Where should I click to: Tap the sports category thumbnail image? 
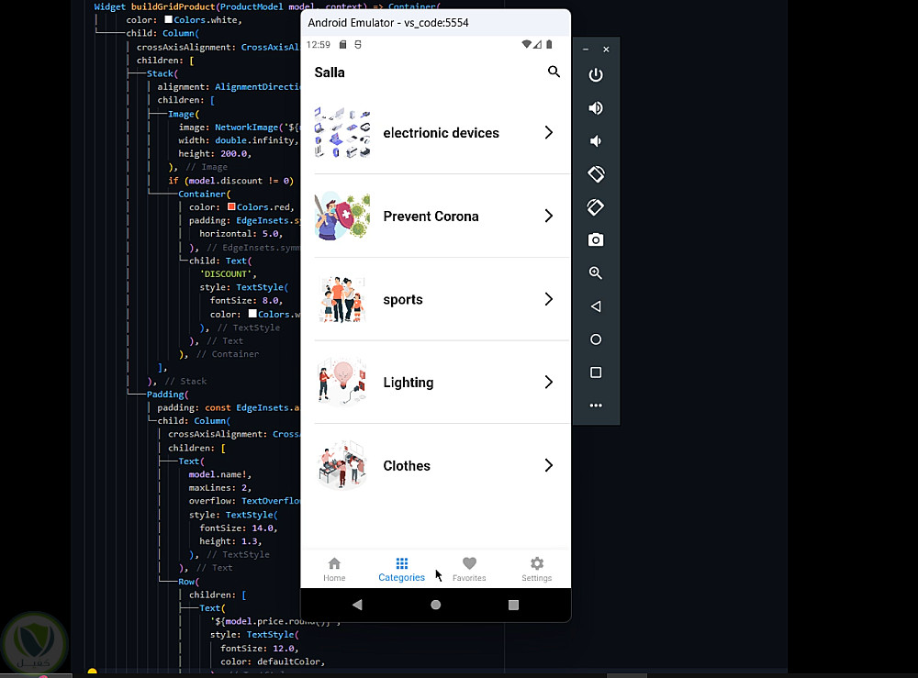[342, 299]
